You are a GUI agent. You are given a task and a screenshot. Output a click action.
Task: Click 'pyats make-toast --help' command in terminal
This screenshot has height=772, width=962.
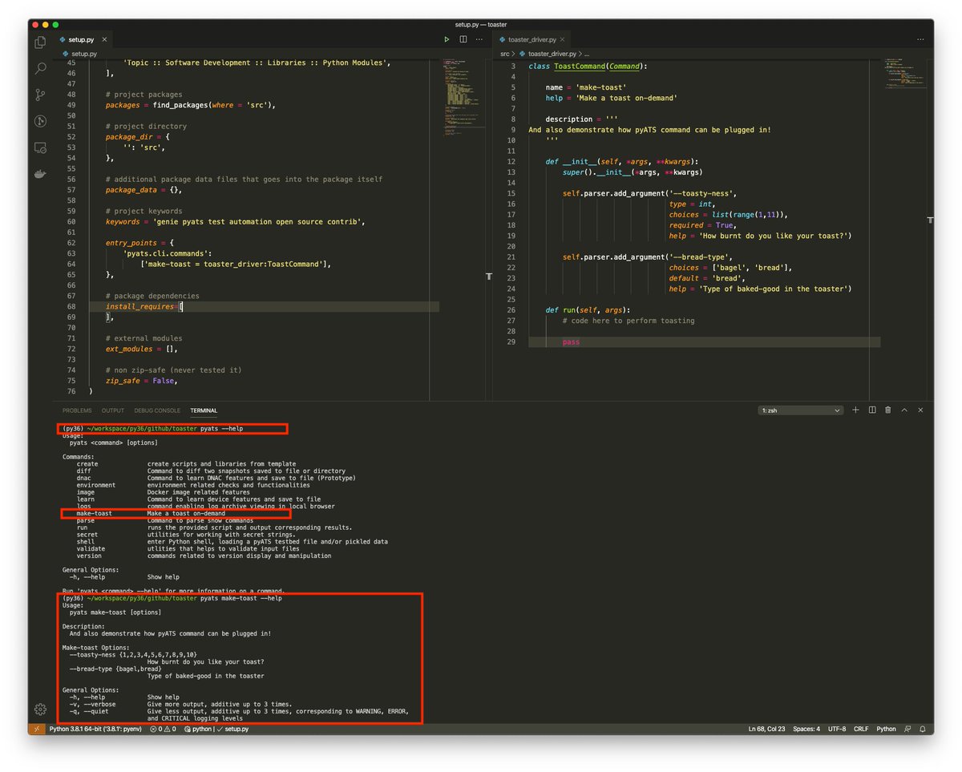[x=240, y=598]
